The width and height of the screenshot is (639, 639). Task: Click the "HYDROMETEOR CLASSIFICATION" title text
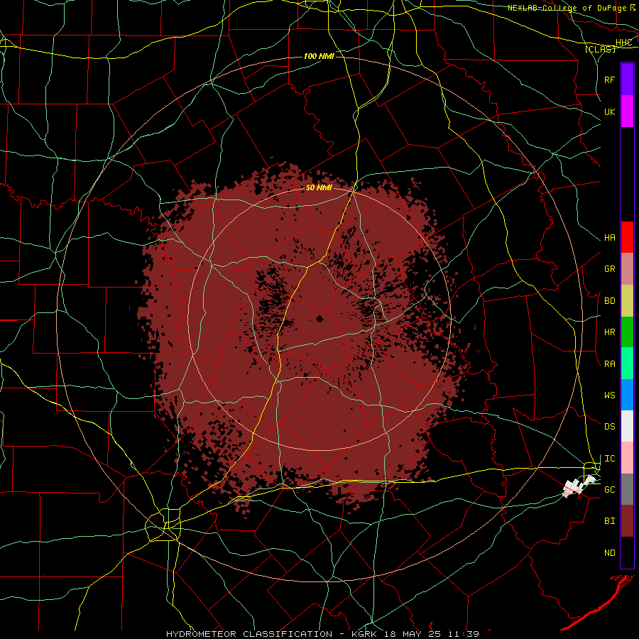[249, 634]
